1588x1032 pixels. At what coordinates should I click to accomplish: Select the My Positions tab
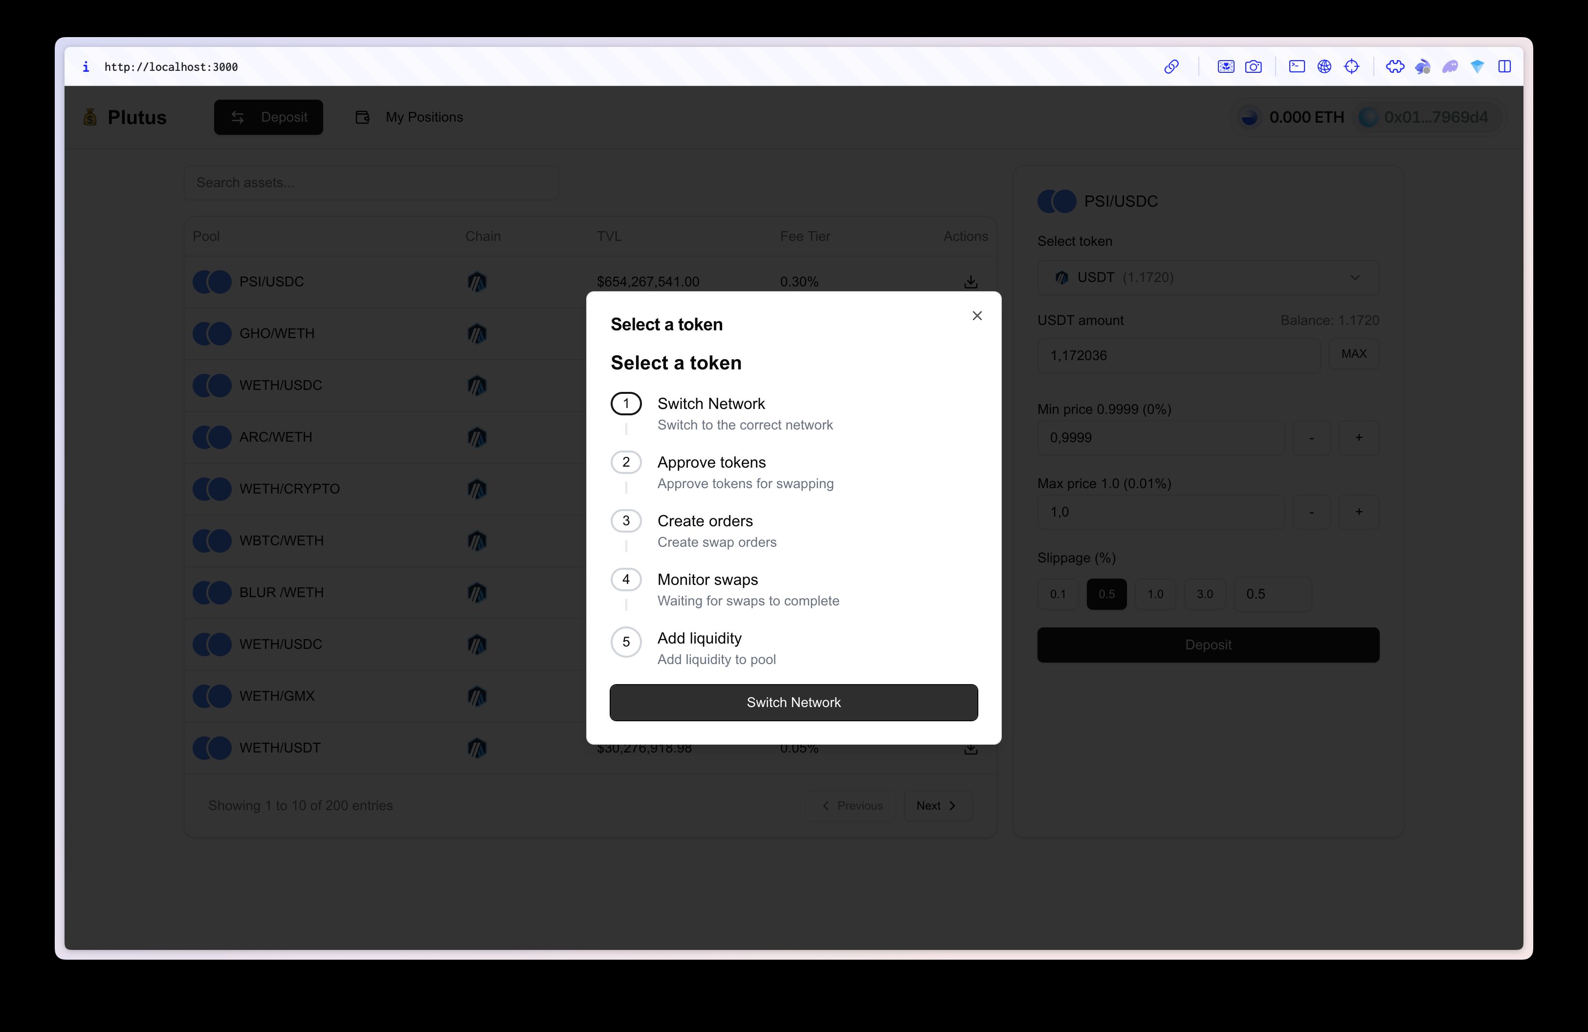(422, 116)
